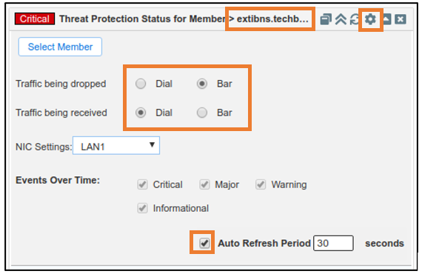
Task: Select Bar for Traffic being received
Action: [x=202, y=113]
